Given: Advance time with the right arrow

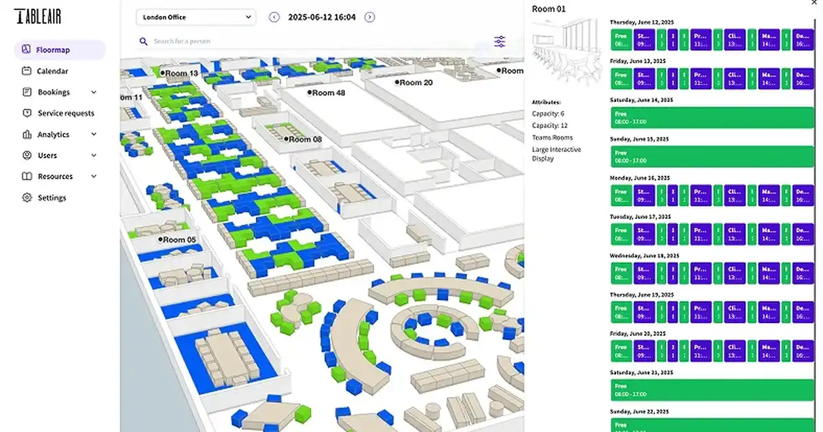Looking at the screenshot, I should pos(370,17).
